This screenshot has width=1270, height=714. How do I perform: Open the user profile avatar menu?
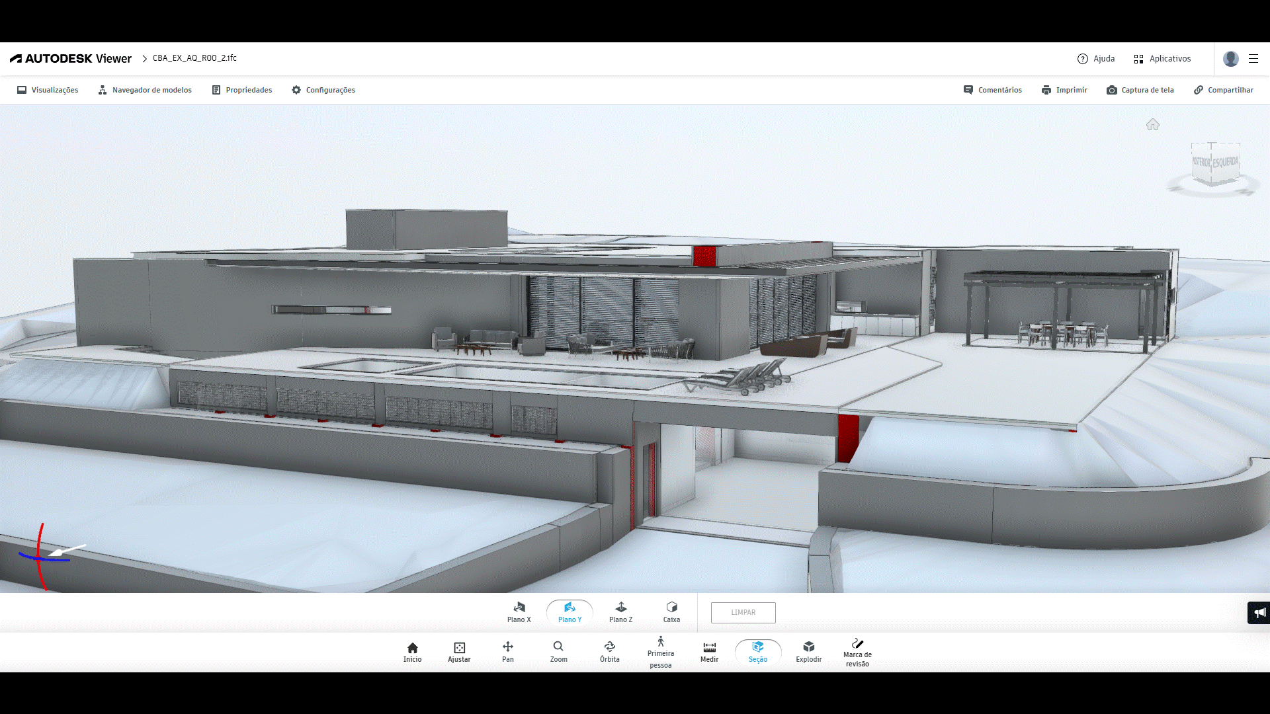1230,59
